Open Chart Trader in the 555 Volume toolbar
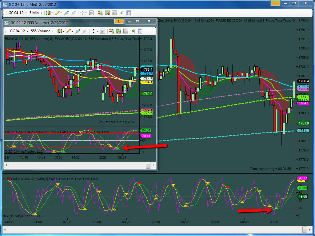This screenshot has height=236, width=315. (x=111, y=31)
